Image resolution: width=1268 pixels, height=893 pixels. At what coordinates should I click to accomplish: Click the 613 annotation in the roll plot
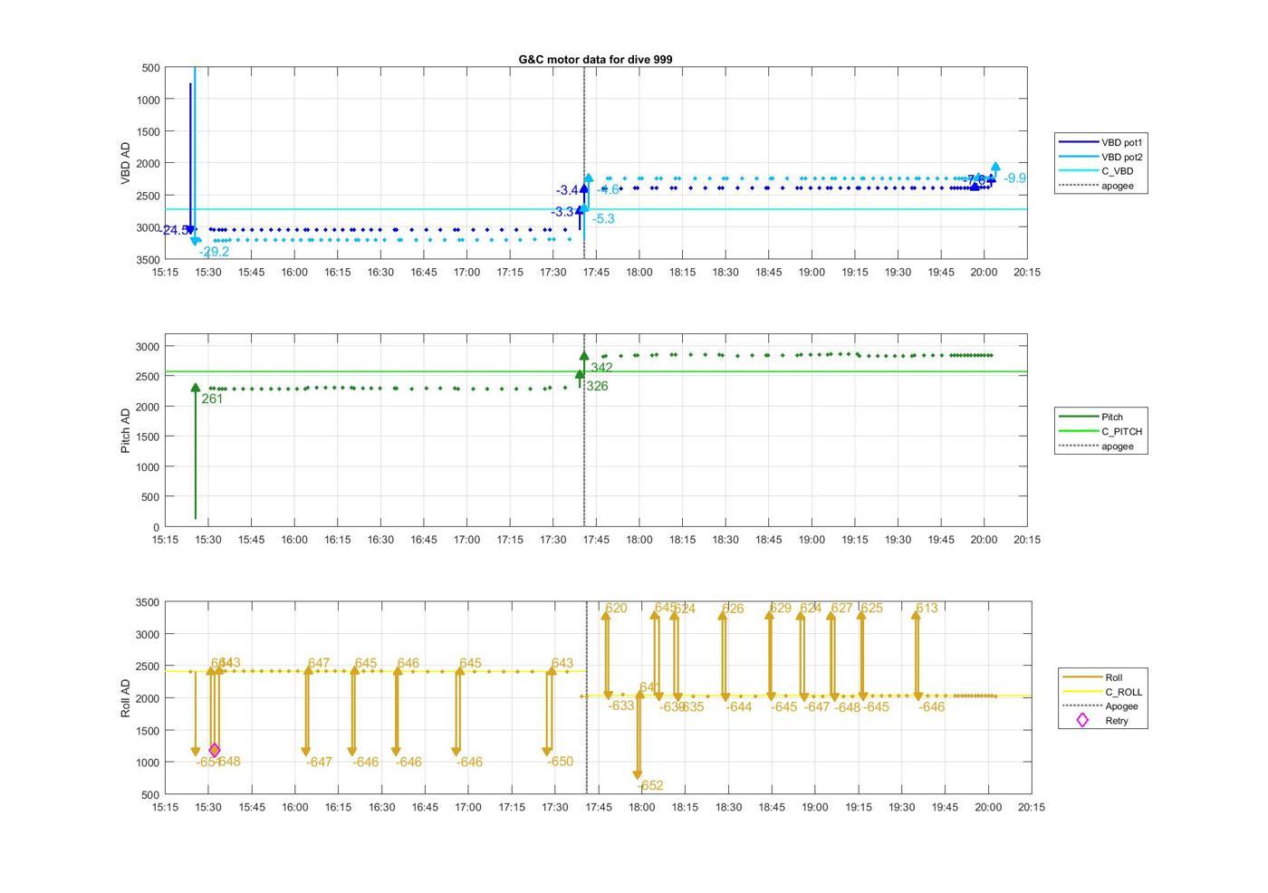point(927,608)
